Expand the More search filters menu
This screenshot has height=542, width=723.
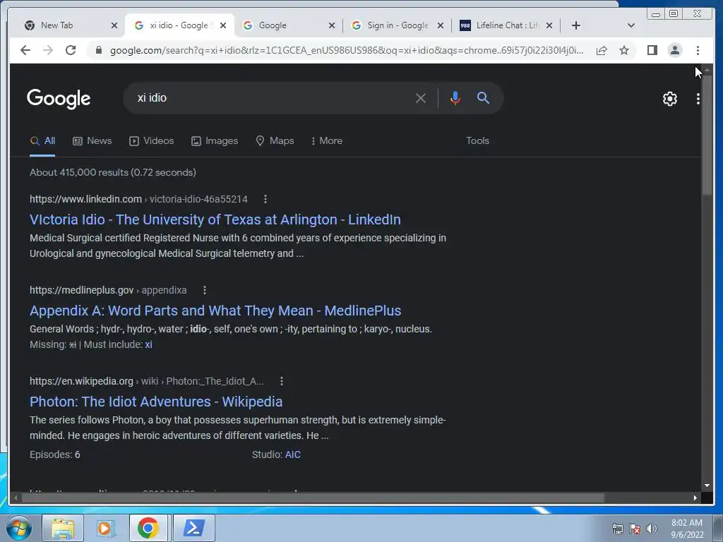(326, 140)
